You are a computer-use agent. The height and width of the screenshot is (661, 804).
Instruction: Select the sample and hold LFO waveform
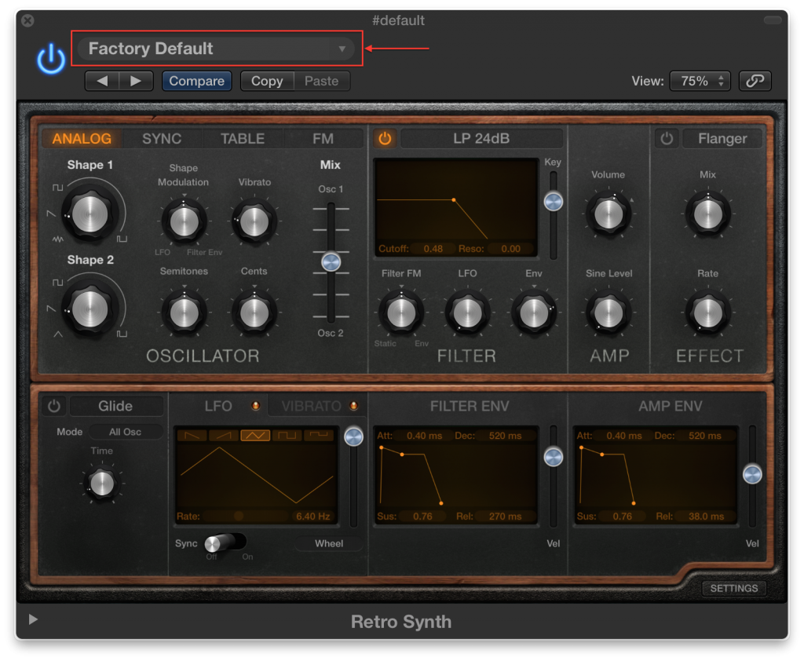(x=319, y=436)
